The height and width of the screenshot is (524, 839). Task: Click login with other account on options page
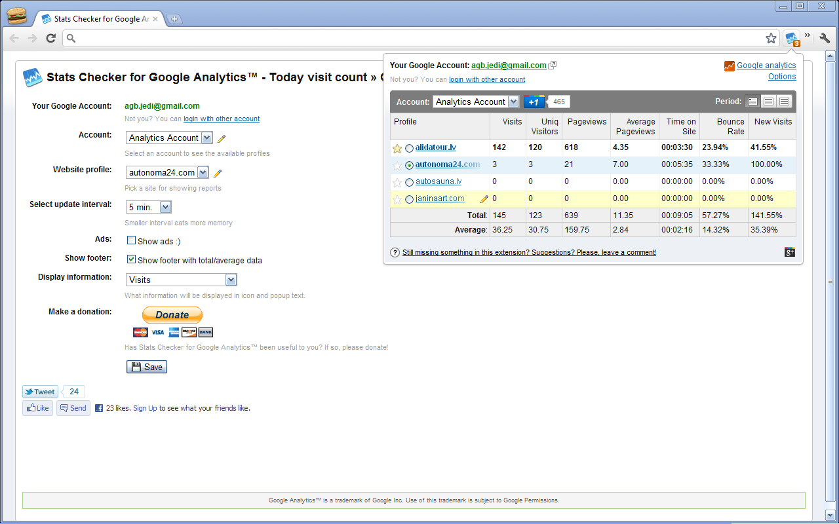(222, 119)
